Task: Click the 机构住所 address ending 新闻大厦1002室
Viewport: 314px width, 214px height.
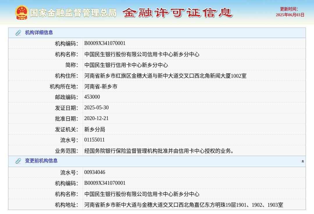Action: point(165,76)
